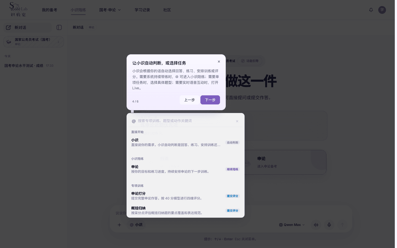
Task: Choose the 申论打分 training option
Action: point(186,196)
